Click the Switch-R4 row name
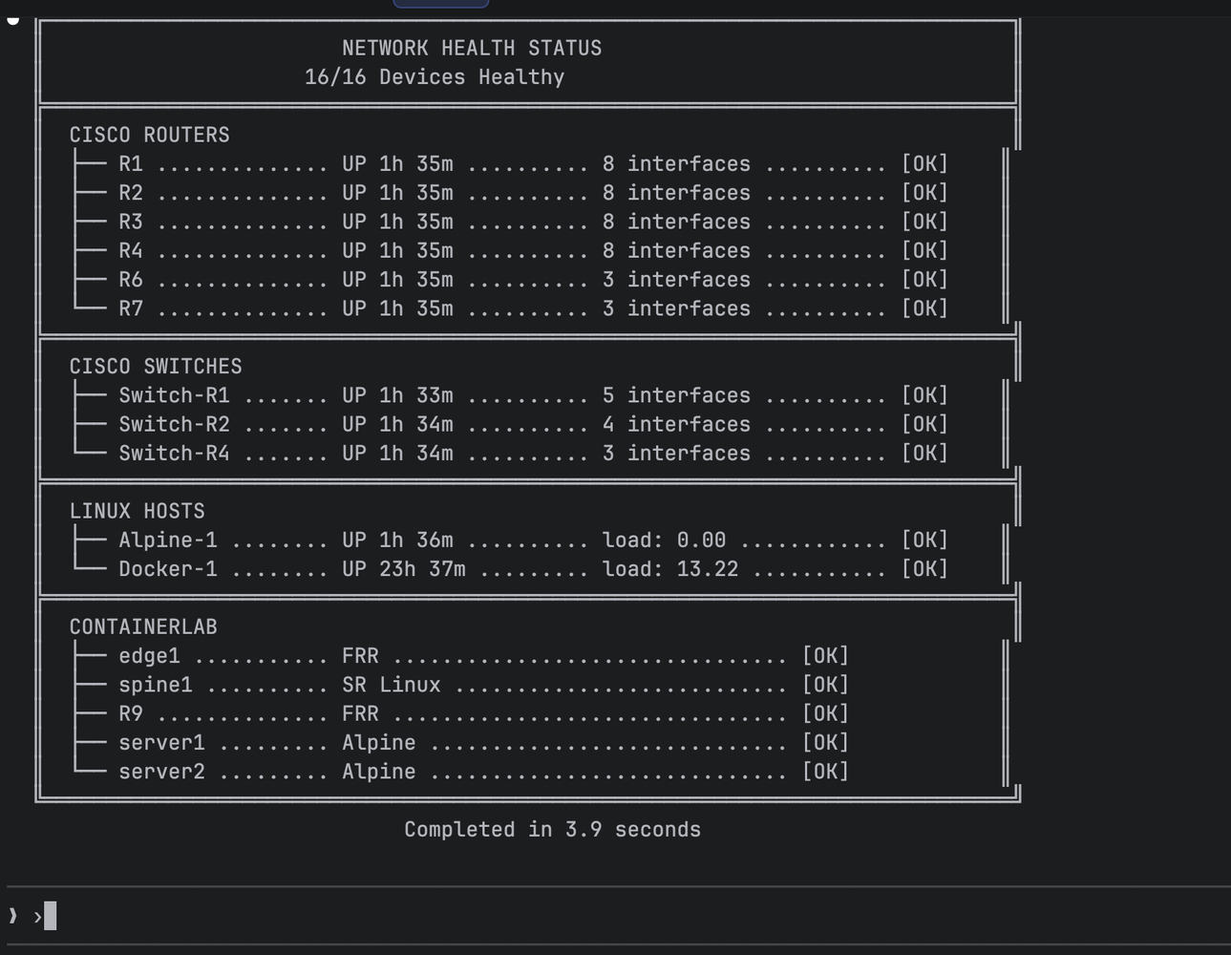Image resolution: width=1231 pixels, height=955 pixels. tap(174, 454)
